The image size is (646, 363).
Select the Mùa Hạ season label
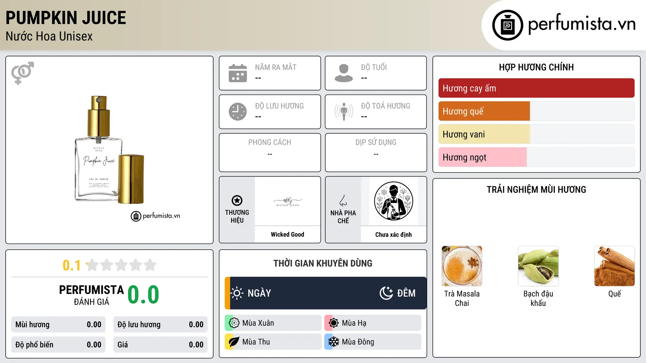pos(354,323)
